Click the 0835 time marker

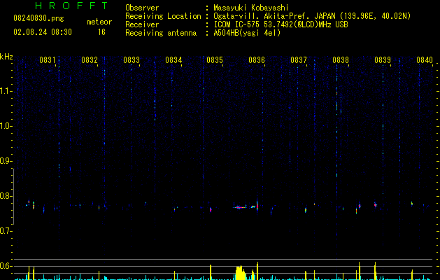[215, 60]
